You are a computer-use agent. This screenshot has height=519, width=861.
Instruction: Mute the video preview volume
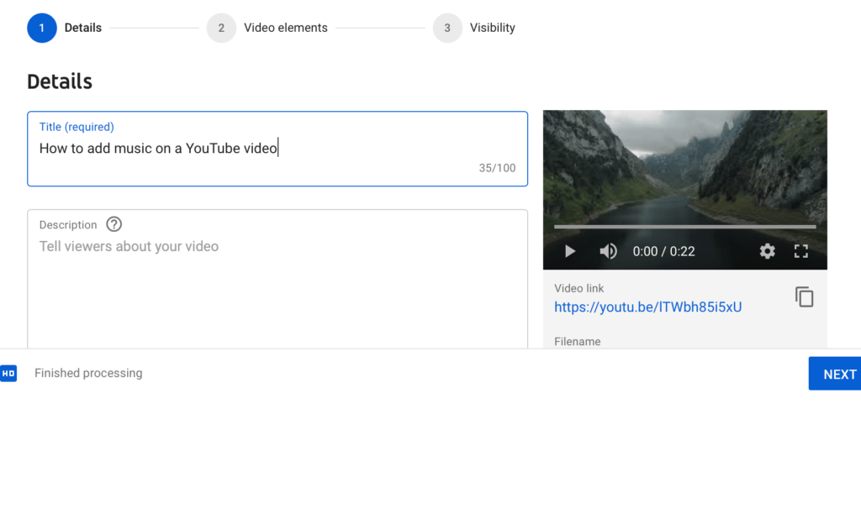coord(609,251)
